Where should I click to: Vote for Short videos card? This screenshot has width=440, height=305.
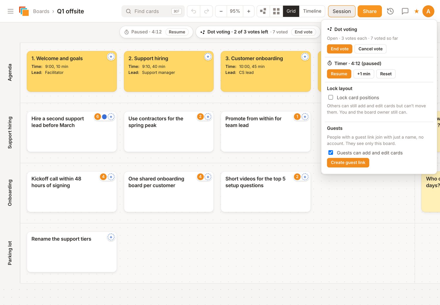coord(305,177)
